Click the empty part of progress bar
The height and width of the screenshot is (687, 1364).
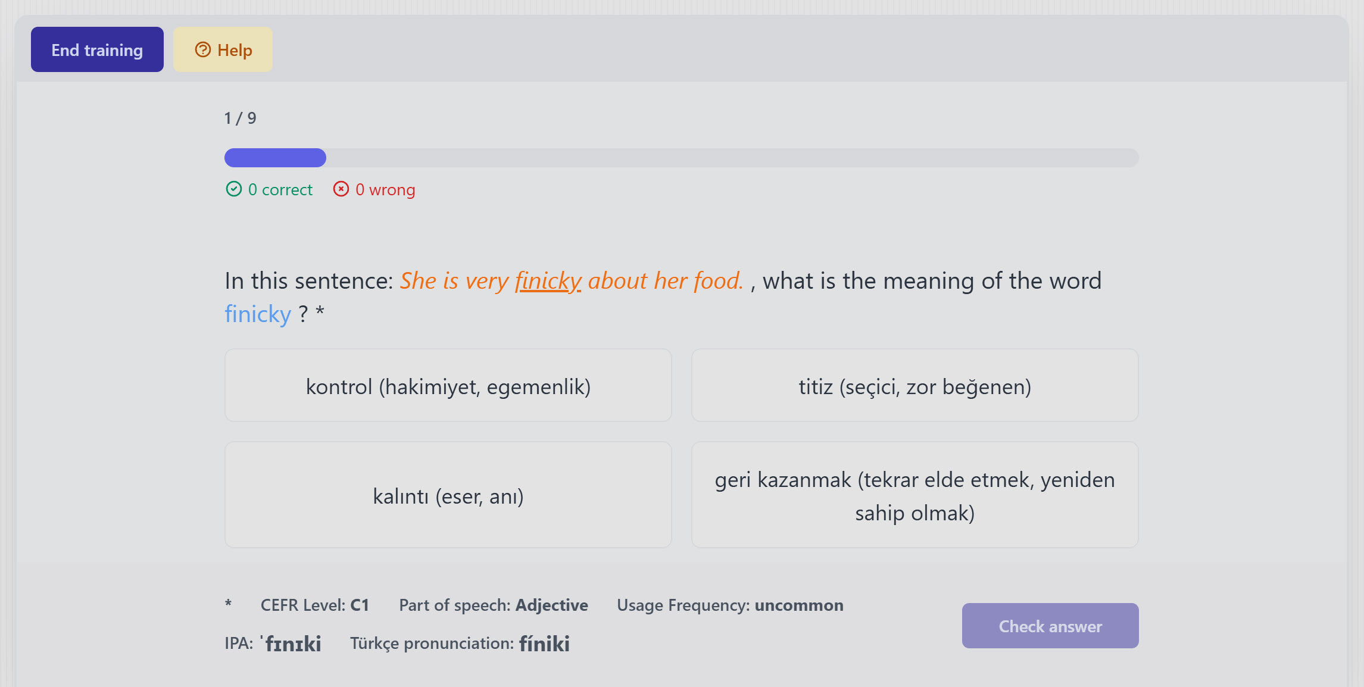732,158
